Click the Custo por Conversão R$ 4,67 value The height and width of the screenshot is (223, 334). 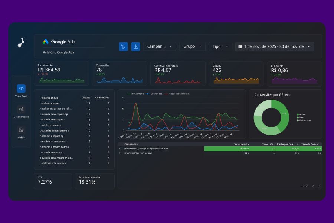click(163, 70)
